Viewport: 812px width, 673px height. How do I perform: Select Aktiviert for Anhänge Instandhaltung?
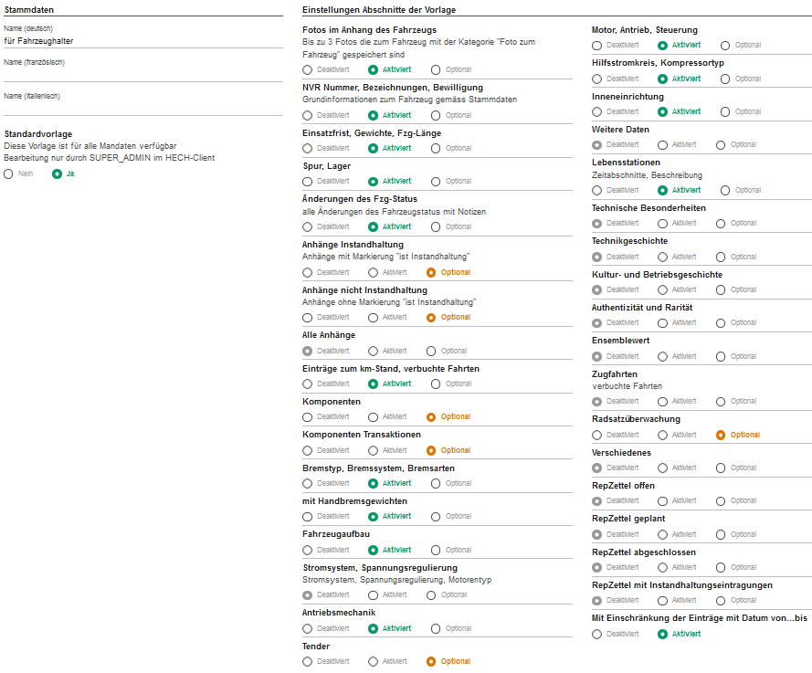(373, 272)
